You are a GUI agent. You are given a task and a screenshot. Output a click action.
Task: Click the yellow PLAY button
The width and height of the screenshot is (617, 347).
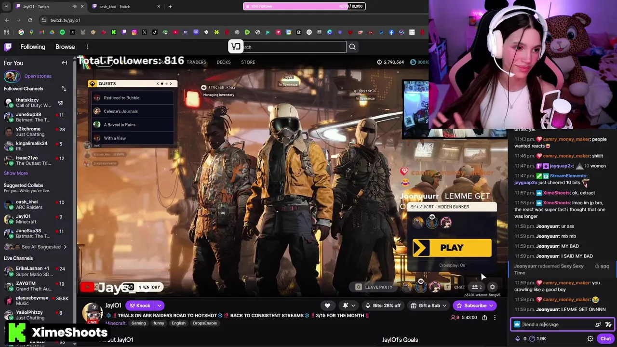[x=452, y=248]
